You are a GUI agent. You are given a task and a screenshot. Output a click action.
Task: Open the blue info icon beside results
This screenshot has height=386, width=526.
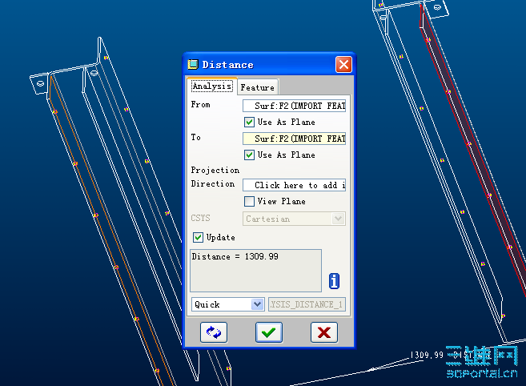334,281
